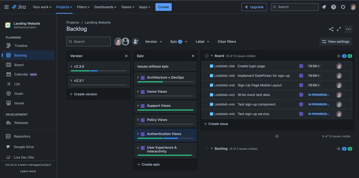Open Board in the sidebar
The image size is (359, 178).
pos(28,65)
